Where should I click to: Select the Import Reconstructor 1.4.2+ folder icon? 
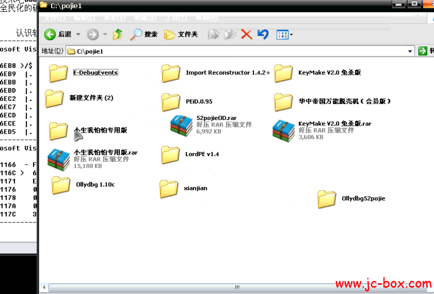pos(171,73)
